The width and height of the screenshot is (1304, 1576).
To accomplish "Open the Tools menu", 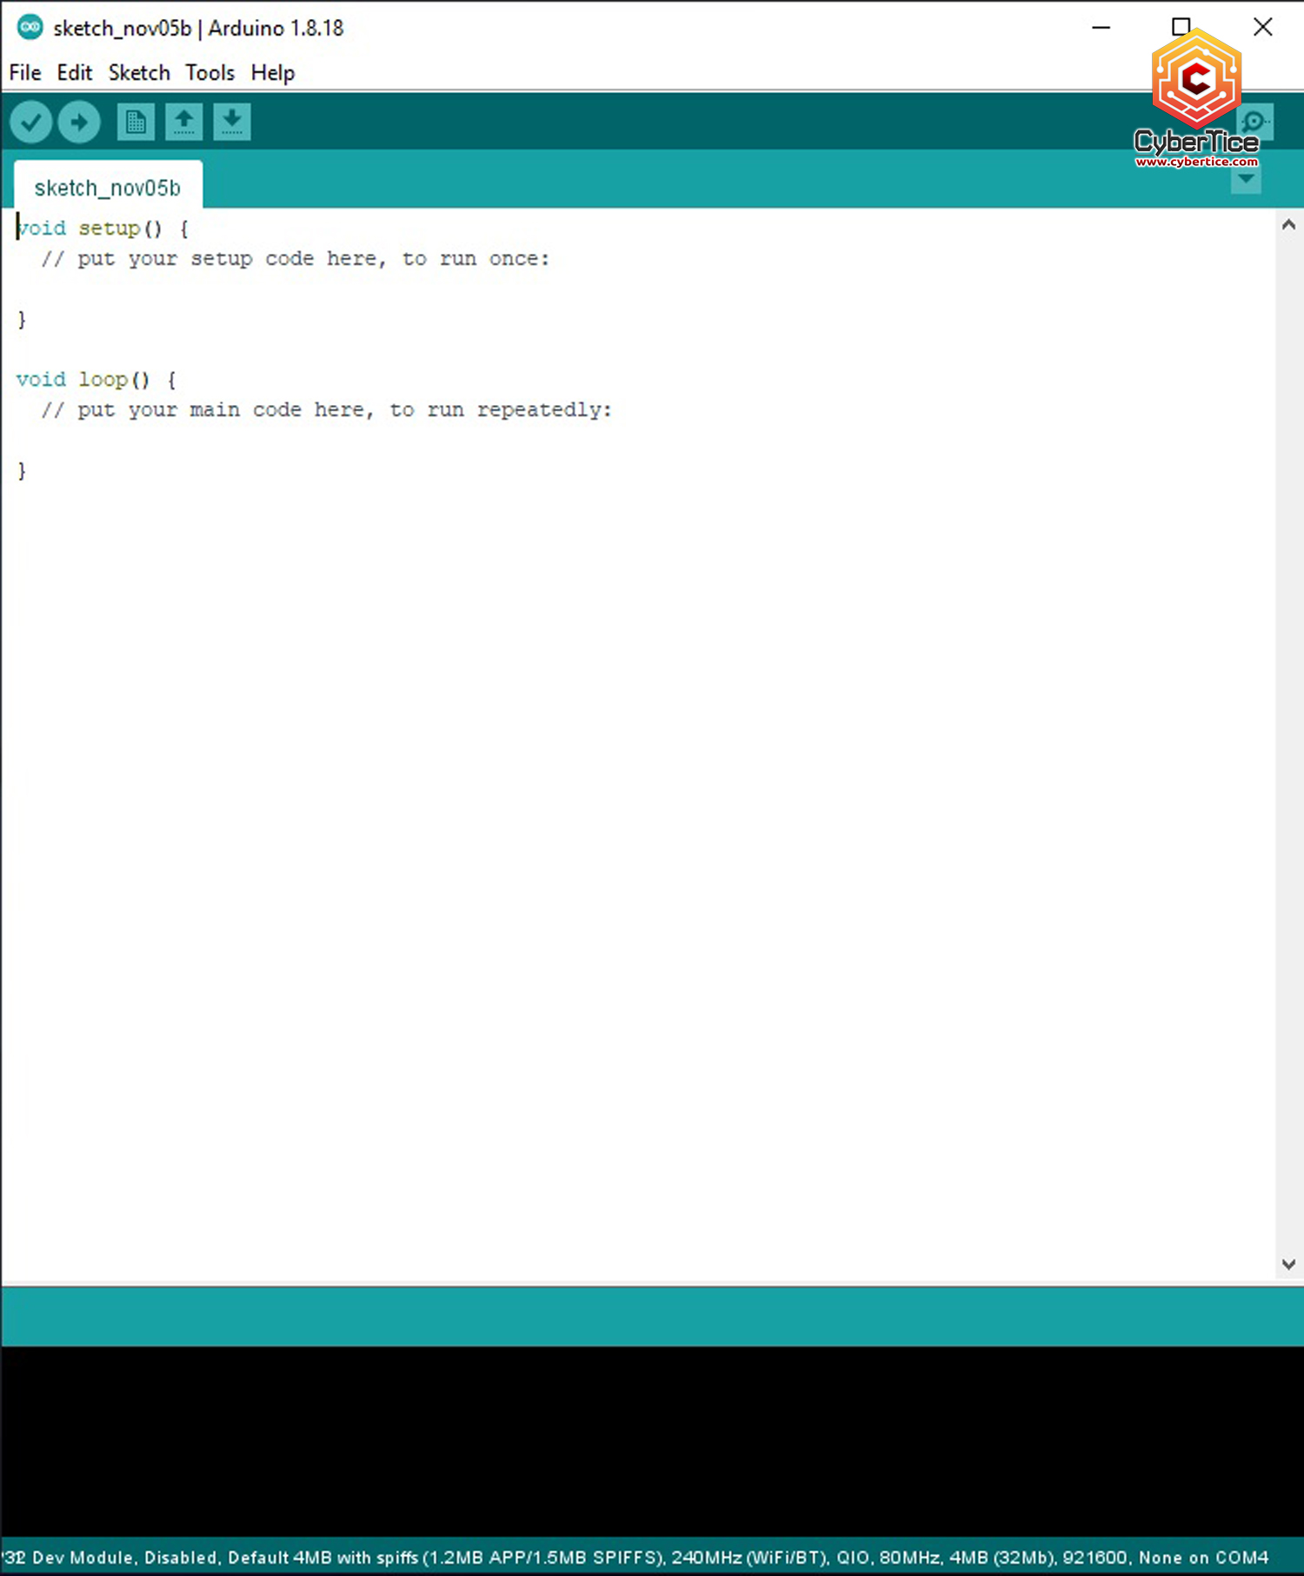I will [210, 73].
